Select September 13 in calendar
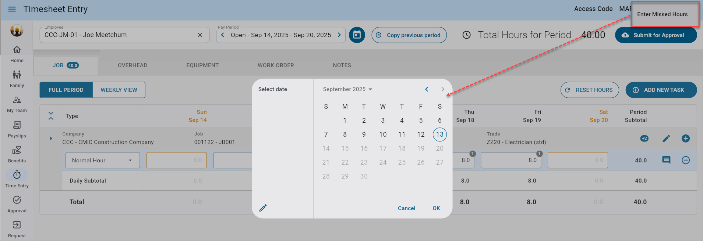Image resolution: width=703 pixels, height=241 pixels. pos(440,134)
